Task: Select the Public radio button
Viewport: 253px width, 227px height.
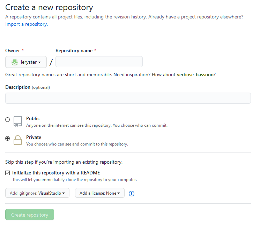Action: 8,120
